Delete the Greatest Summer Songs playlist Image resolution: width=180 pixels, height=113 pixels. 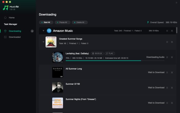pos(172,42)
